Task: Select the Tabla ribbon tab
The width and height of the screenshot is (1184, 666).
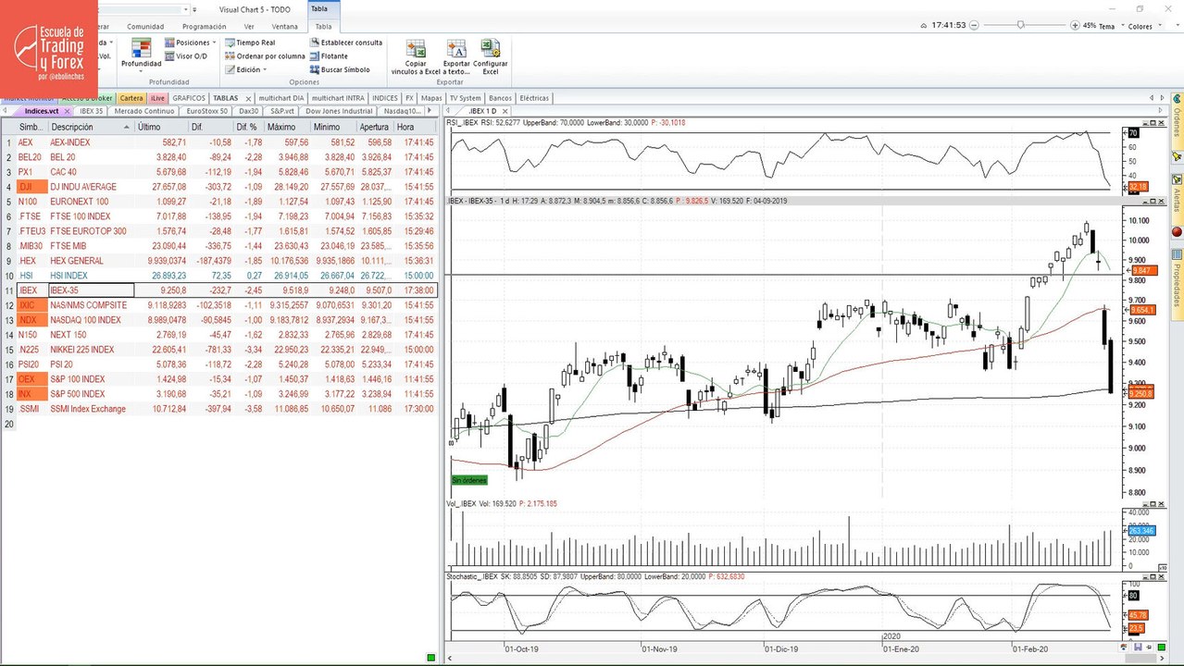Action: click(x=323, y=26)
